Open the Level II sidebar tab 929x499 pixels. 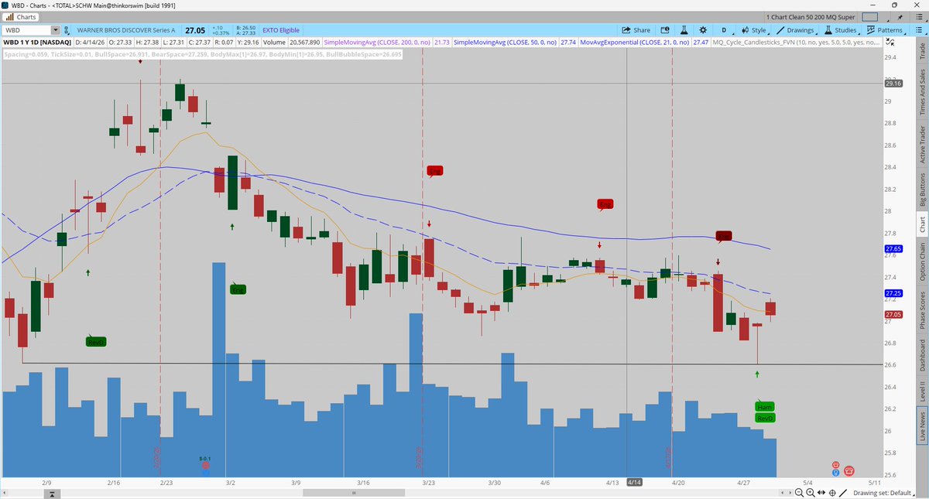click(922, 392)
